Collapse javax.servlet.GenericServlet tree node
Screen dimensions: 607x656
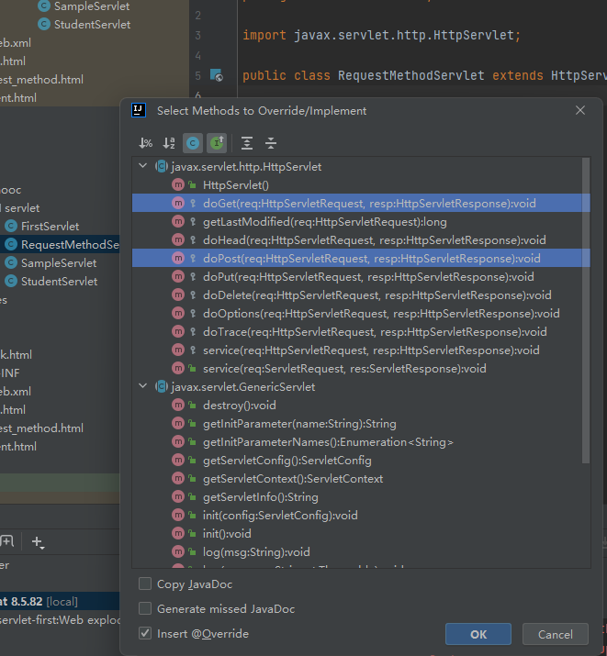[142, 387]
